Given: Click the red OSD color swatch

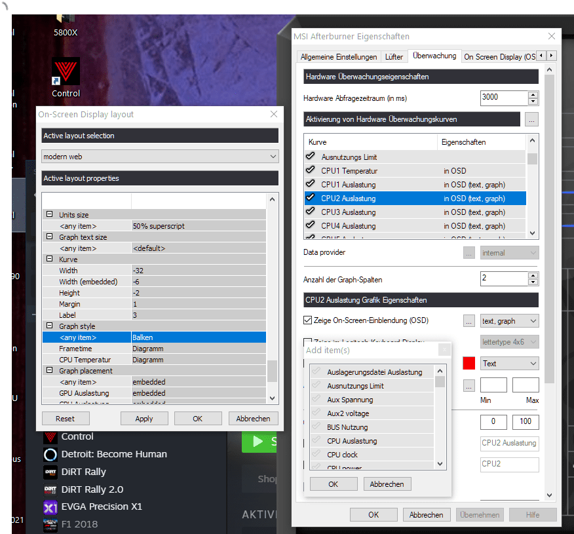Looking at the screenshot, I should pyautogui.click(x=469, y=364).
